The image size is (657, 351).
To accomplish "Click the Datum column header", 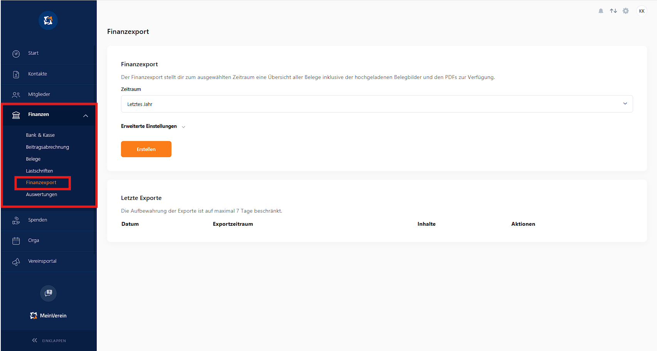I will 130,224.
